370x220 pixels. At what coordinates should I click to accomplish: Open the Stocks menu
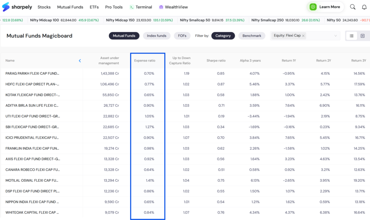(44, 7)
